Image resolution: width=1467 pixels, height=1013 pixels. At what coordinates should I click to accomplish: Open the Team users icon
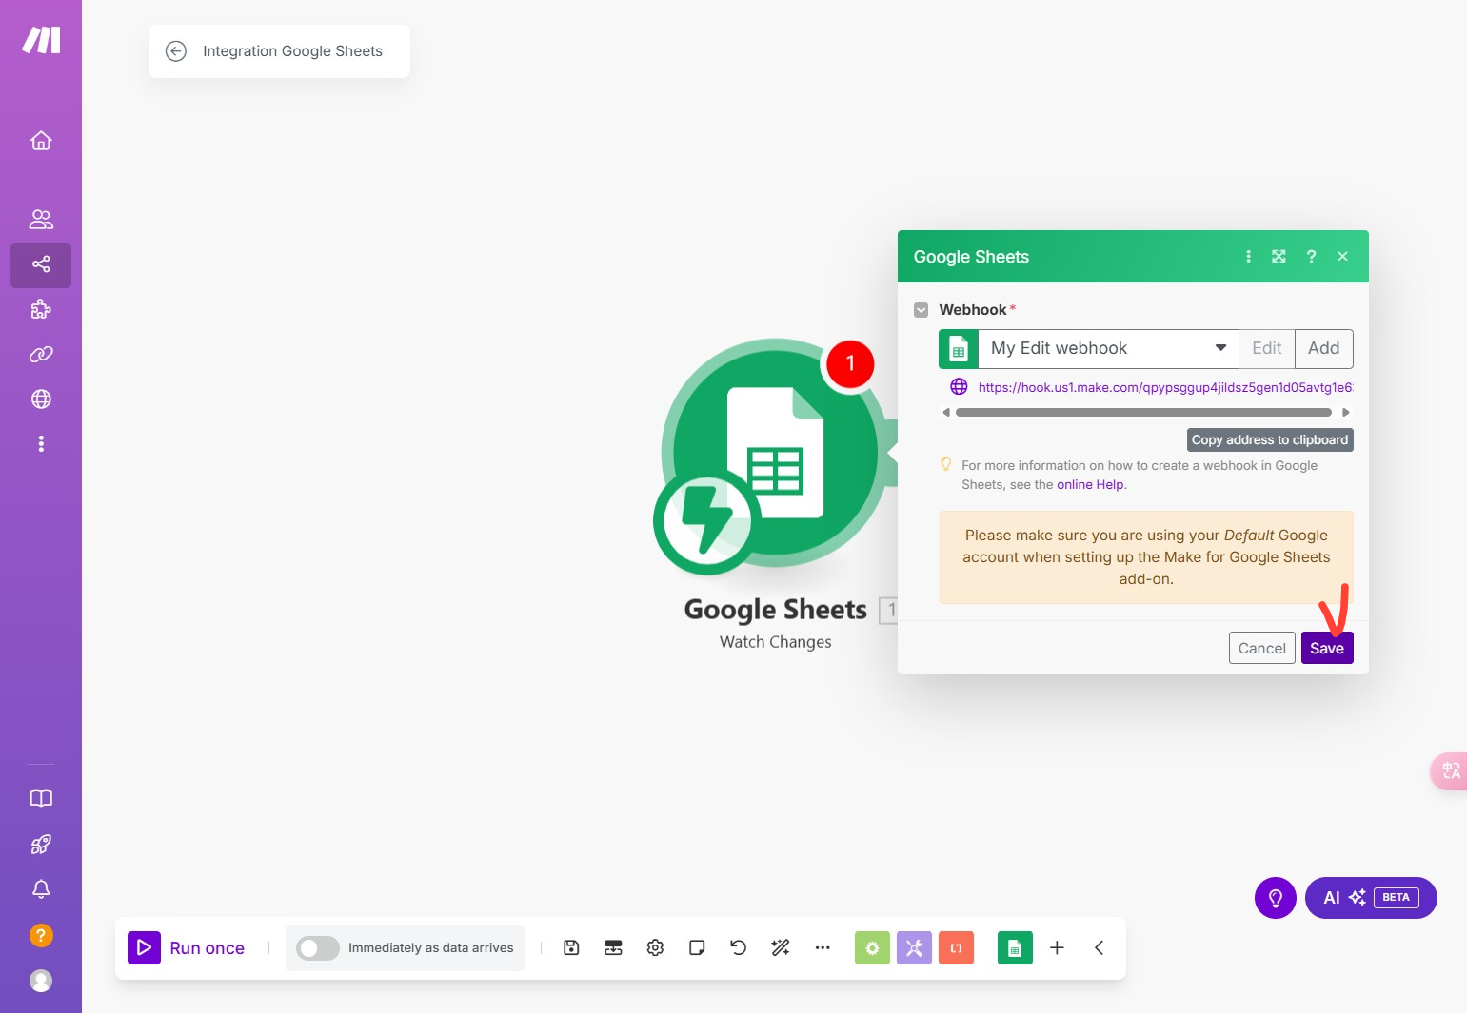point(41,220)
